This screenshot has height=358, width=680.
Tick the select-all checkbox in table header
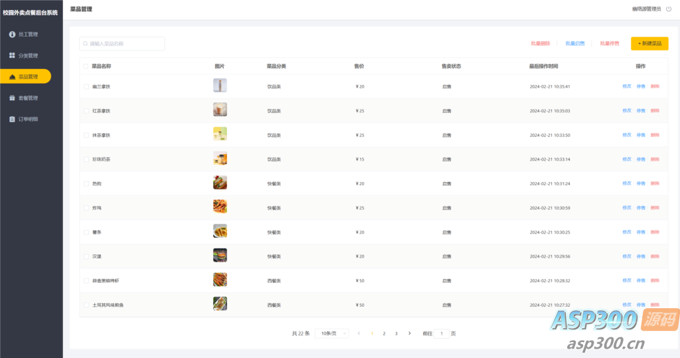click(86, 66)
